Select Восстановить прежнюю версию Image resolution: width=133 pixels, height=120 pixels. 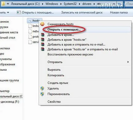(x=85, y=54)
